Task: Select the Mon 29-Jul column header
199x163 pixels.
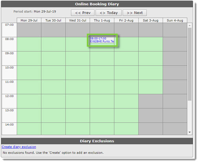Action: coord(29,21)
